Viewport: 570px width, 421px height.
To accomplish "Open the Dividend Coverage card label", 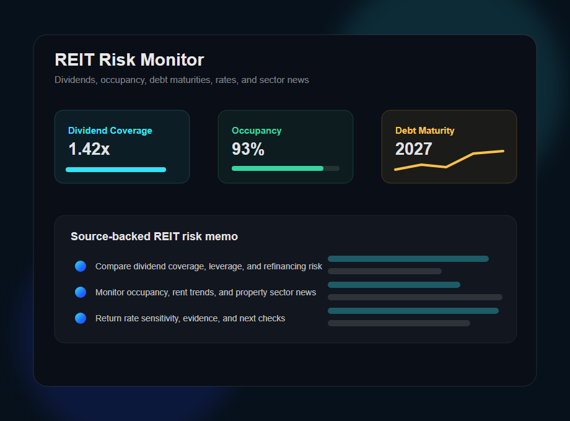I will tap(110, 131).
